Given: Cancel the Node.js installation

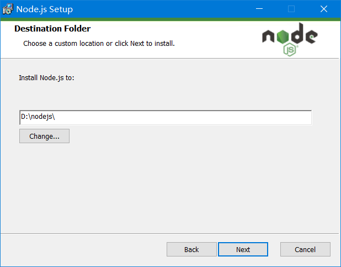Looking at the screenshot, I should pyautogui.click(x=305, y=249).
